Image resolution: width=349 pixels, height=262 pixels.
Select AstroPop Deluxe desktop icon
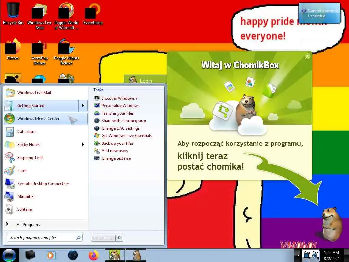point(40,52)
